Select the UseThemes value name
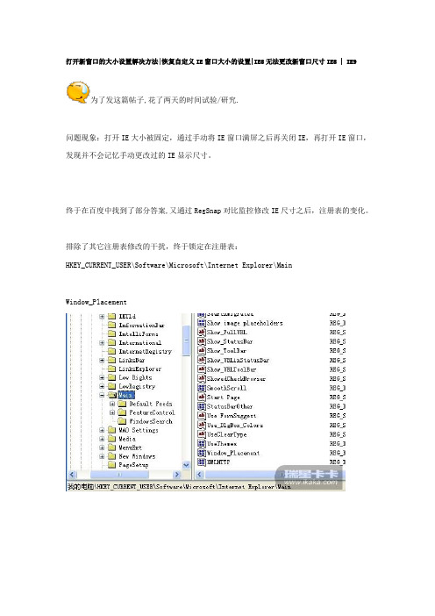The height and width of the screenshot is (616, 435). tap(222, 443)
